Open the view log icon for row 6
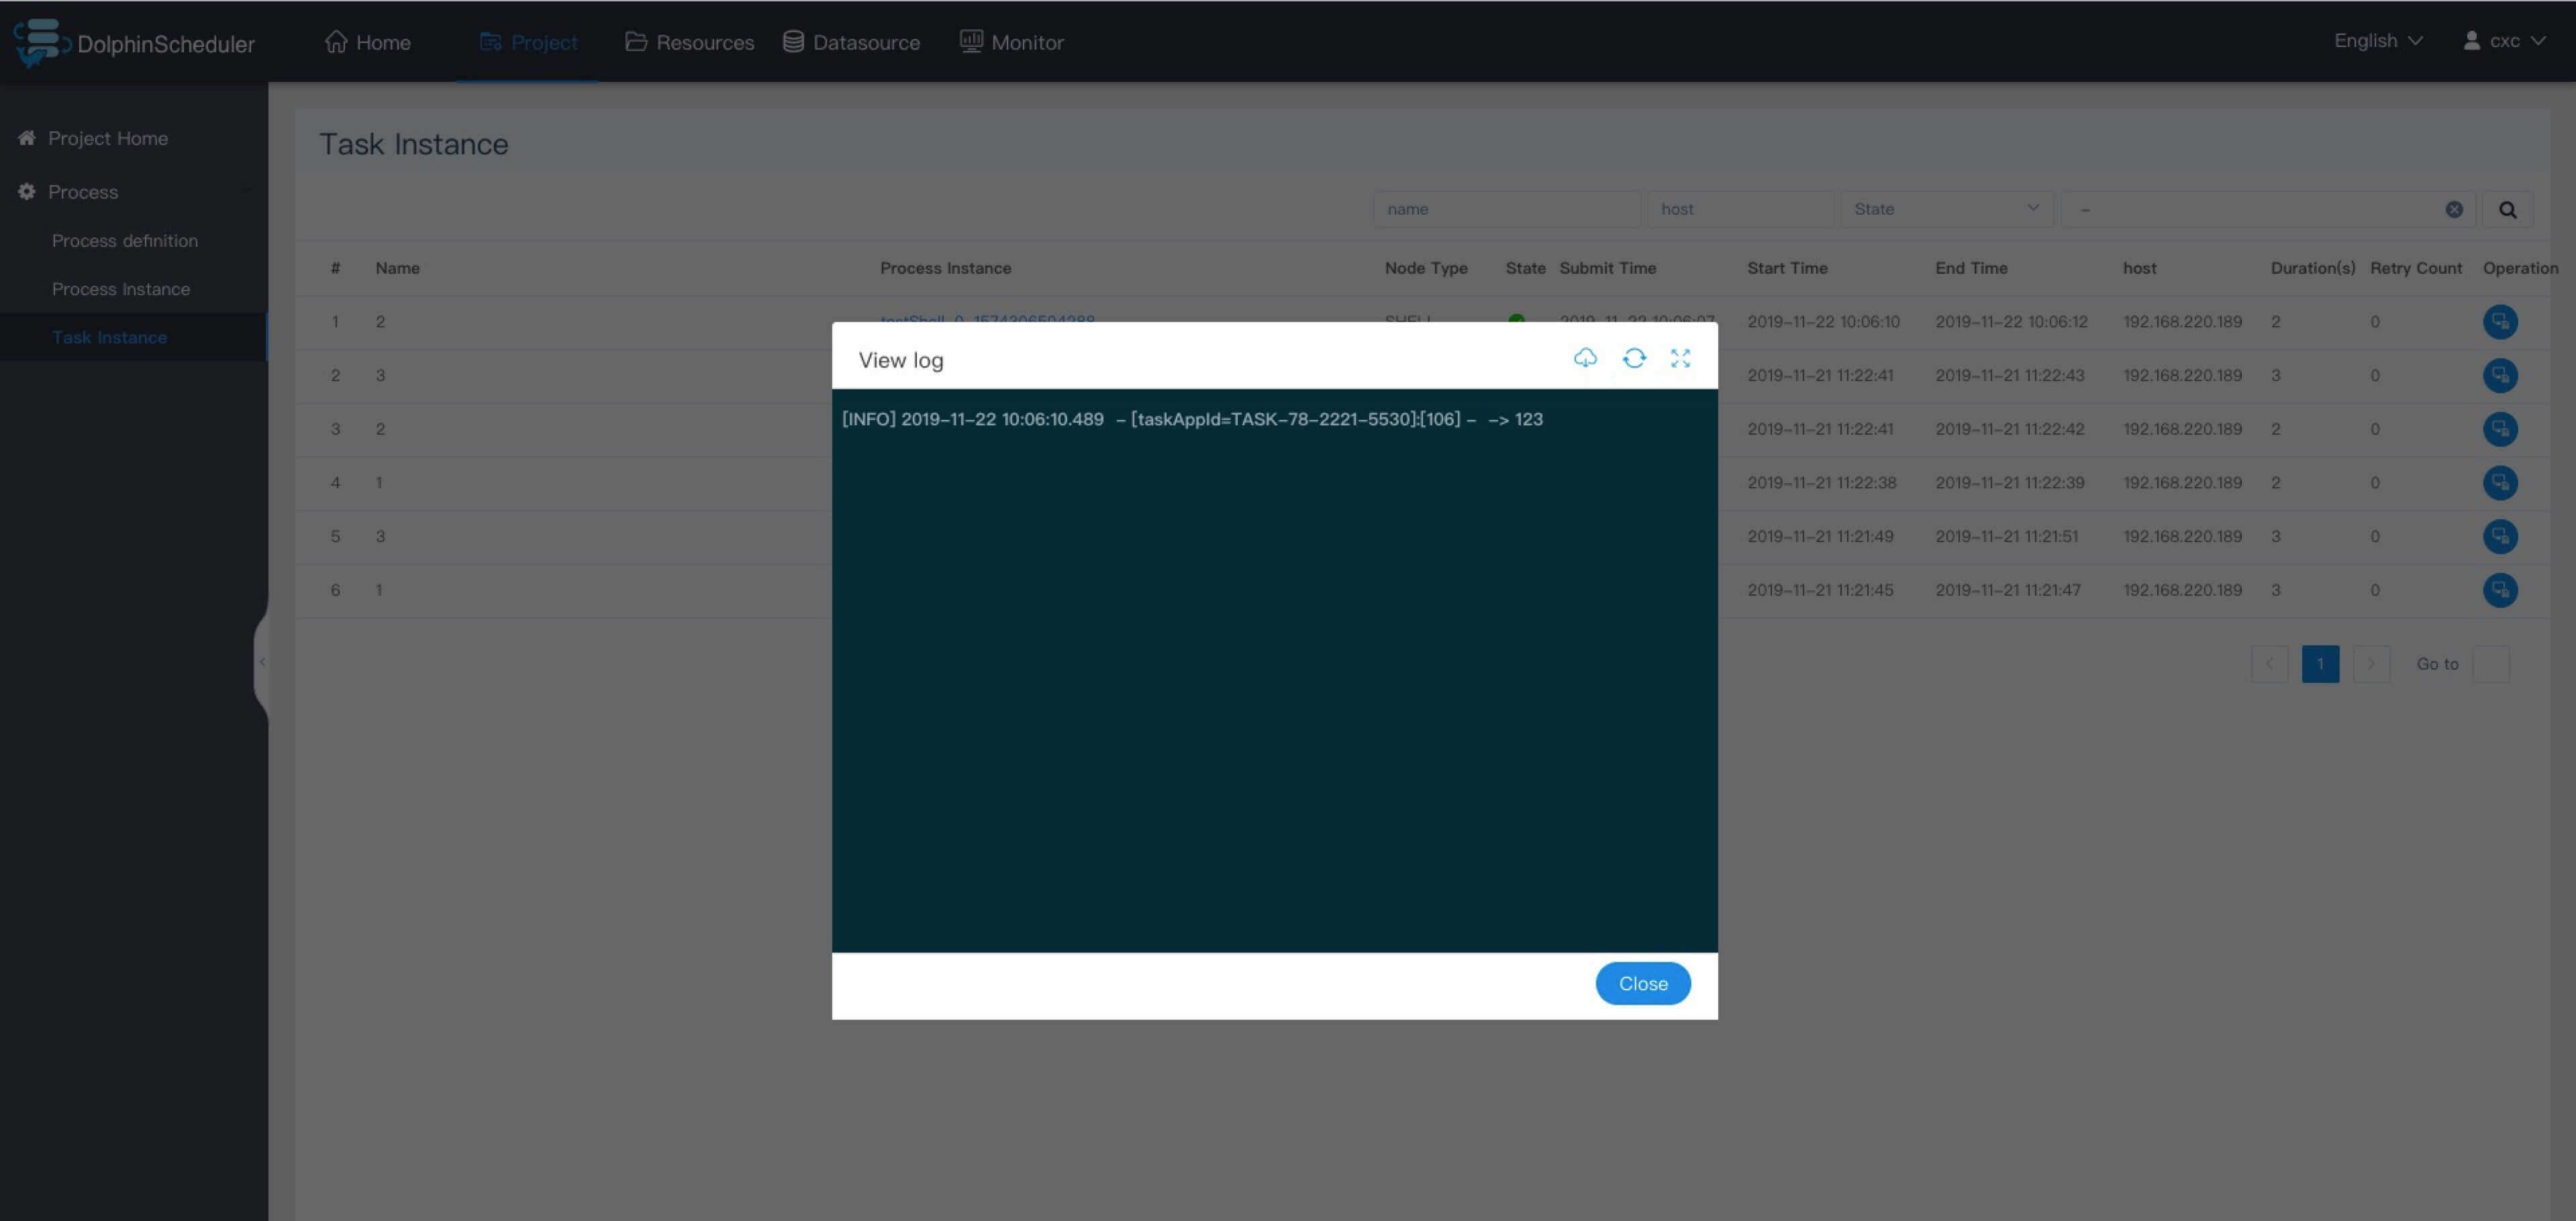This screenshot has height=1221, width=2576. click(x=2500, y=590)
